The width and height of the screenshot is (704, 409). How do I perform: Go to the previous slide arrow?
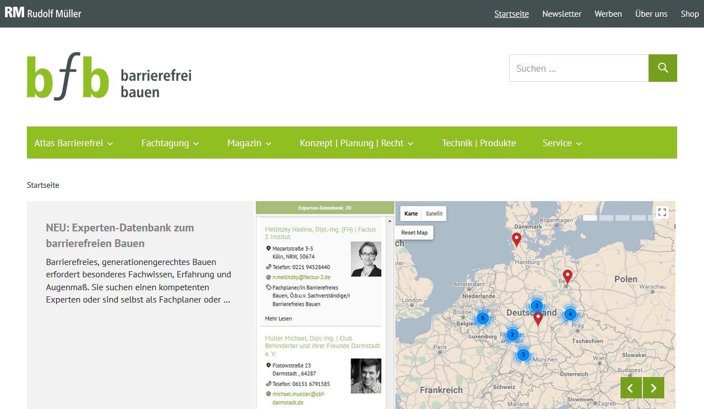pos(631,388)
